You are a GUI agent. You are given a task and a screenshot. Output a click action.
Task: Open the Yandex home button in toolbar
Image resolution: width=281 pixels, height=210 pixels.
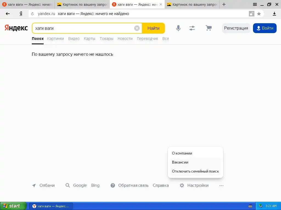click(x=21, y=14)
